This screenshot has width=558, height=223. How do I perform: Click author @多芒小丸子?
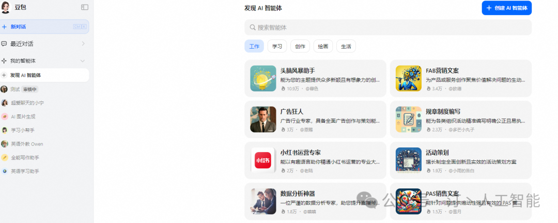(461, 130)
